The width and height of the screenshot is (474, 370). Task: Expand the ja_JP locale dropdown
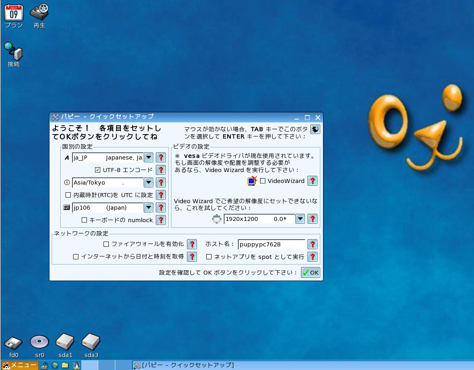pos(148,158)
